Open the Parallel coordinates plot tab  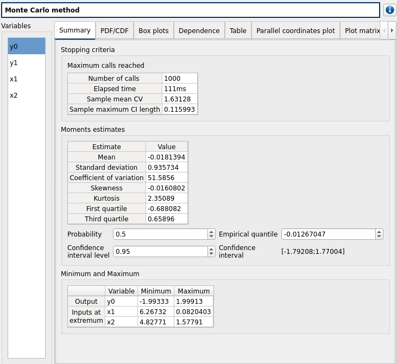295,30
